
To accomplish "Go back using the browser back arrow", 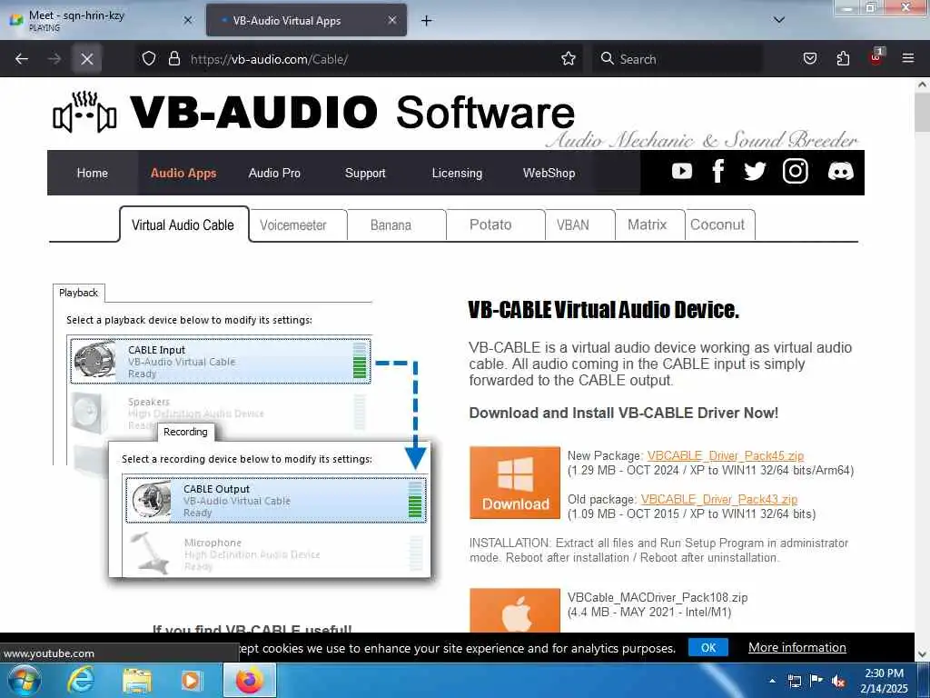I will click(x=22, y=59).
